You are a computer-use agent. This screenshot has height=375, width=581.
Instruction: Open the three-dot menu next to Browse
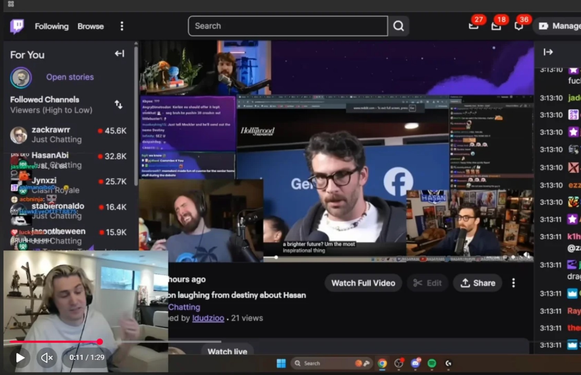click(x=122, y=26)
